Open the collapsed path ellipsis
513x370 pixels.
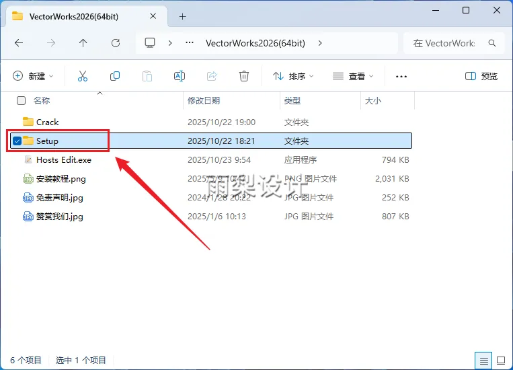(190, 42)
